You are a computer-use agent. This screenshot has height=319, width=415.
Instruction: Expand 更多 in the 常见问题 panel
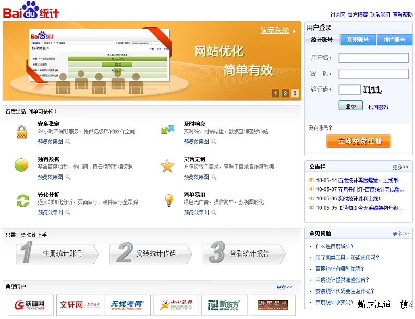click(x=400, y=234)
